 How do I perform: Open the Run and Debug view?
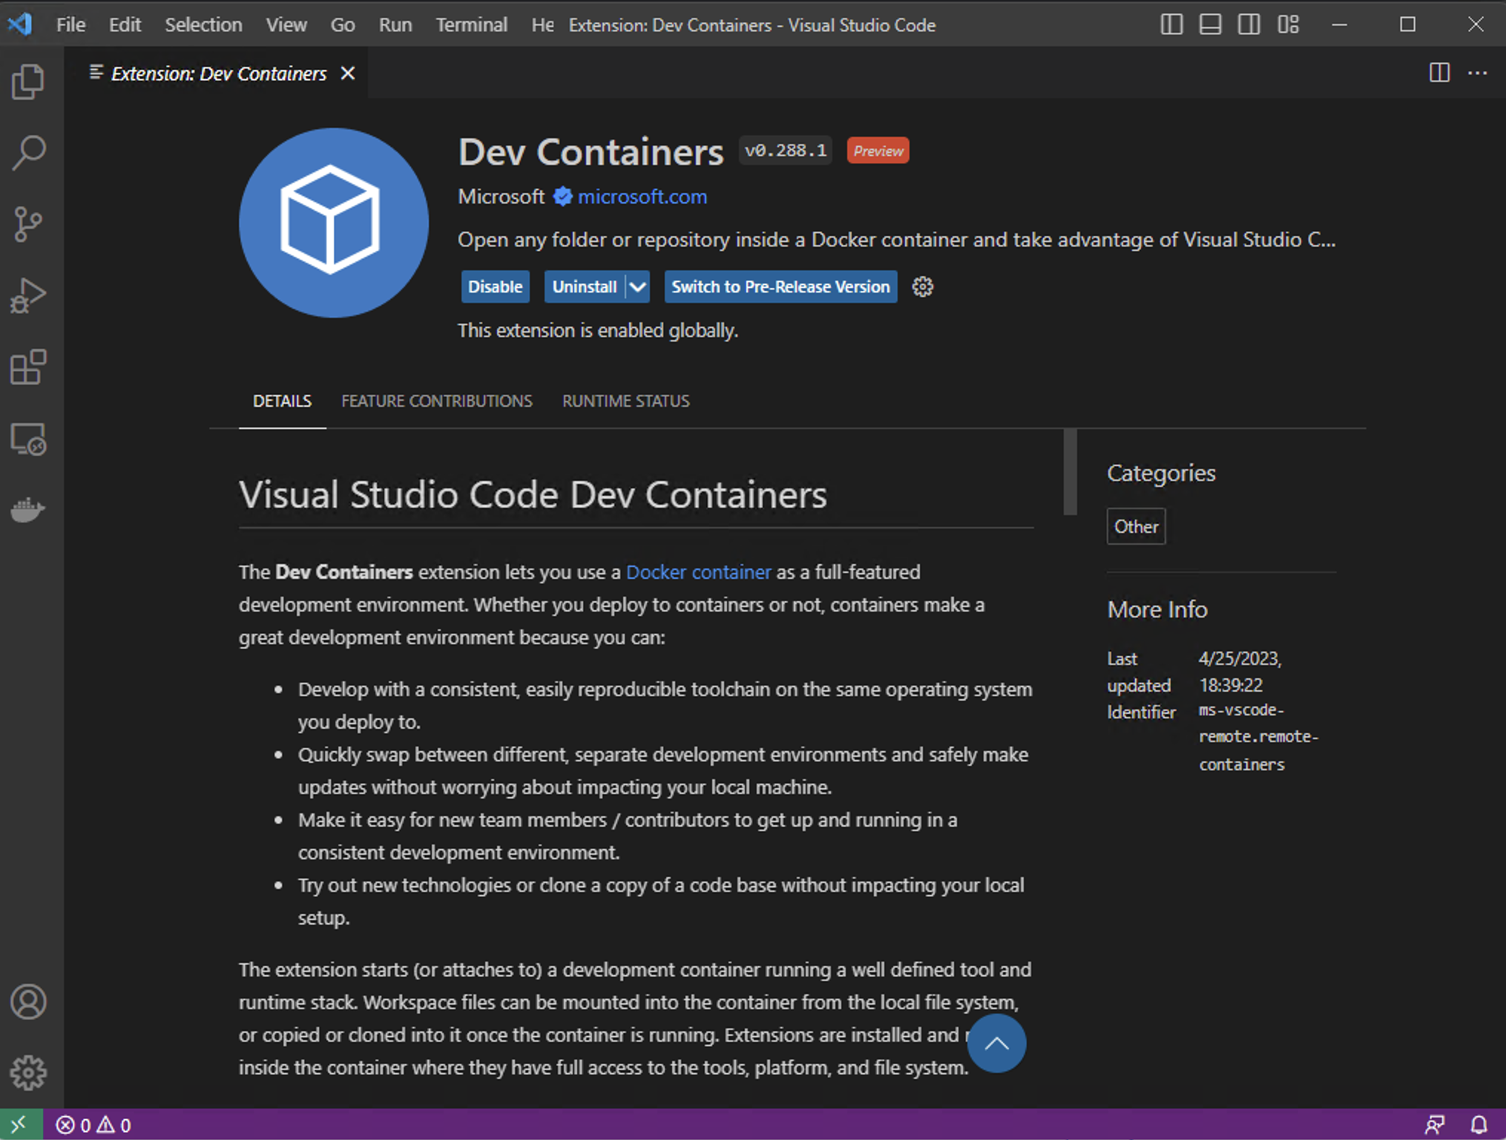point(28,296)
